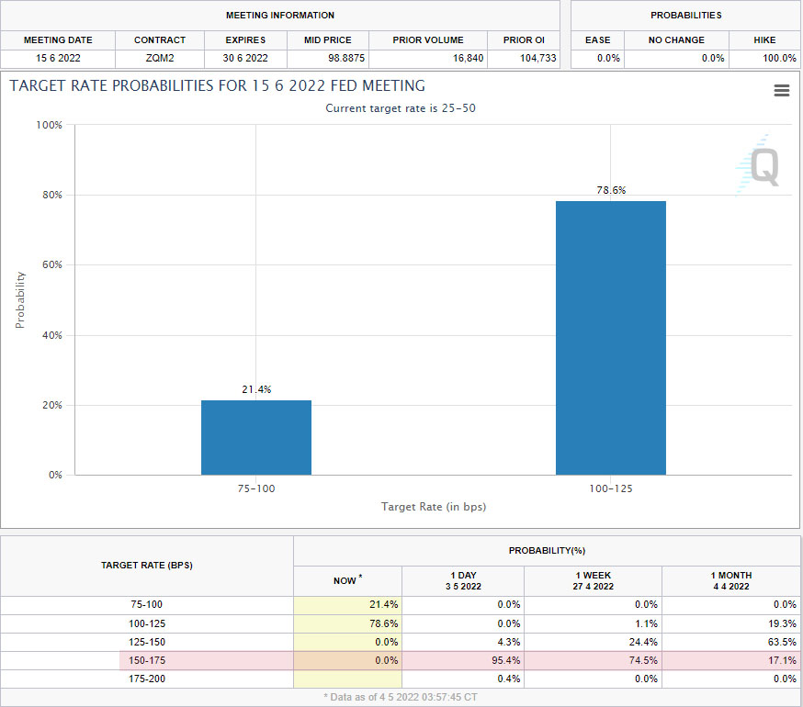Click the 1 DAY 3 5 2022 header
The image size is (803, 707).
[x=463, y=581]
